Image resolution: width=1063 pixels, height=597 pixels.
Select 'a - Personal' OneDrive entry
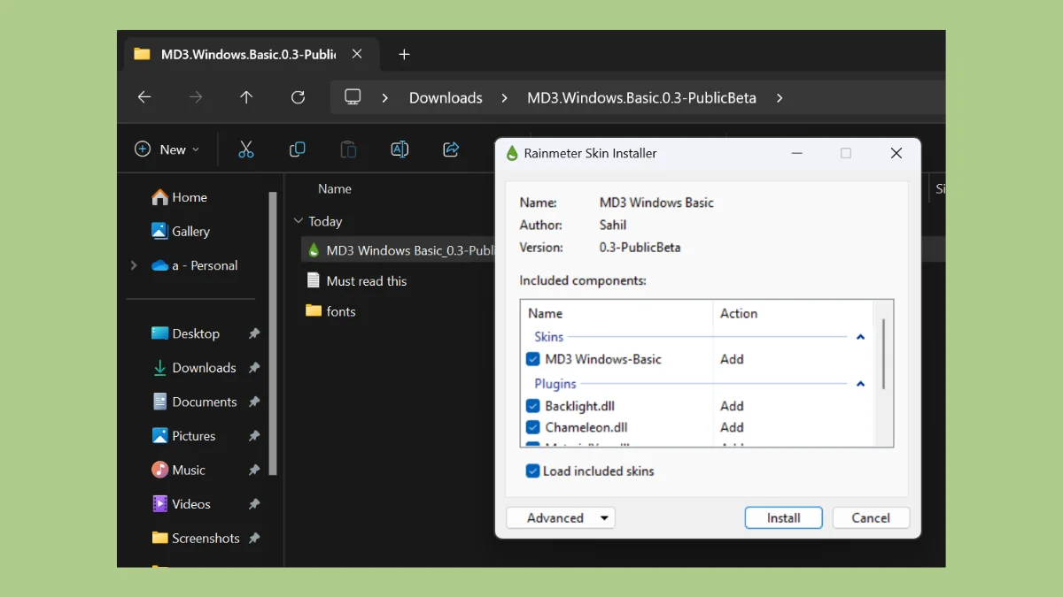tap(194, 265)
